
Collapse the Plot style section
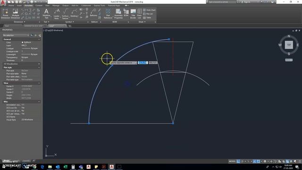[x=39, y=68]
